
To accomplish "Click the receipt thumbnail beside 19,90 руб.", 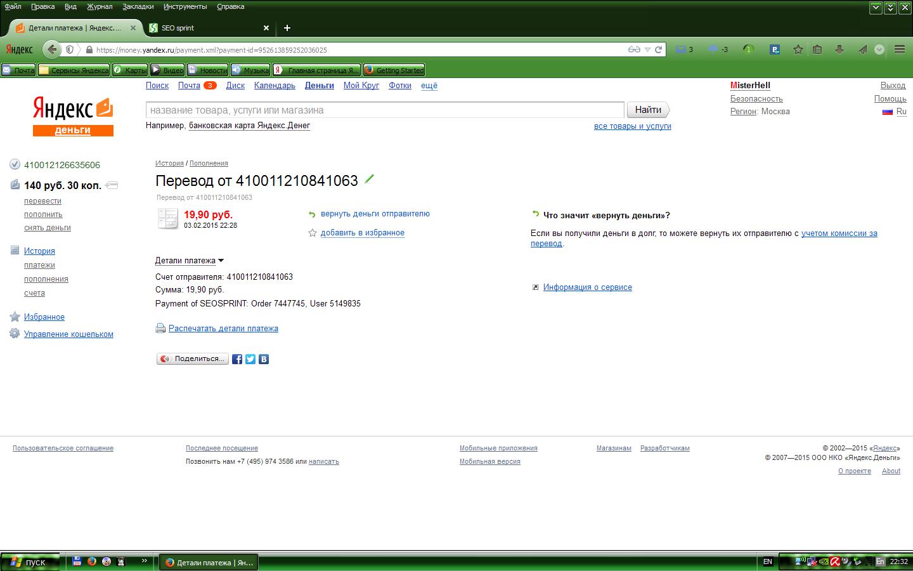I will click(167, 219).
